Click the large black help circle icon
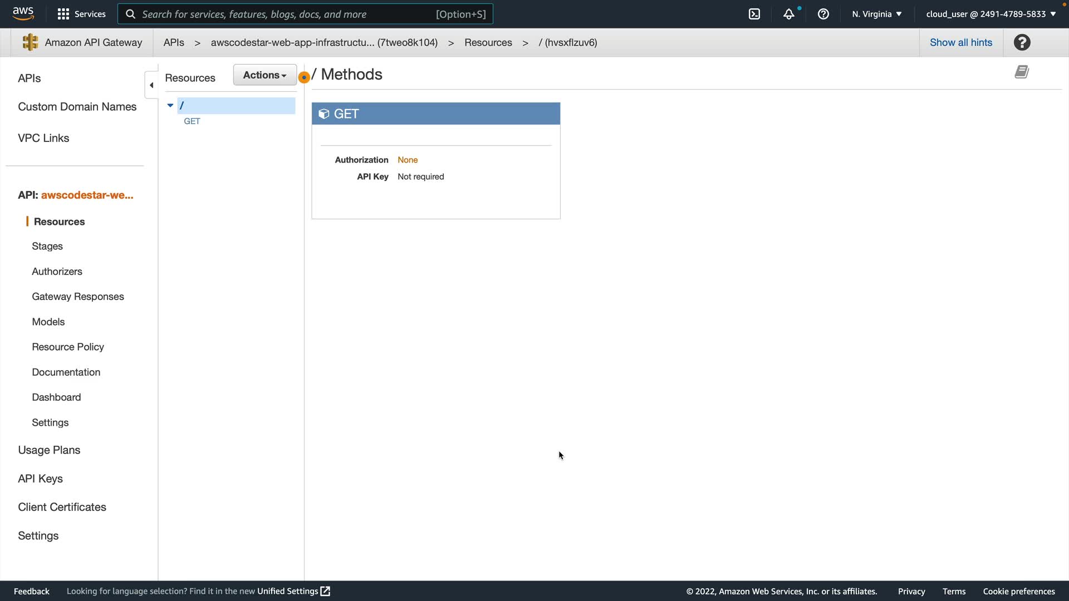The width and height of the screenshot is (1069, 601). point(1022,42)
